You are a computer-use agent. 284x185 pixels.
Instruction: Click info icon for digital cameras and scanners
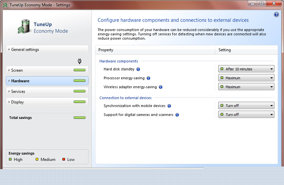tap(177, 115)
